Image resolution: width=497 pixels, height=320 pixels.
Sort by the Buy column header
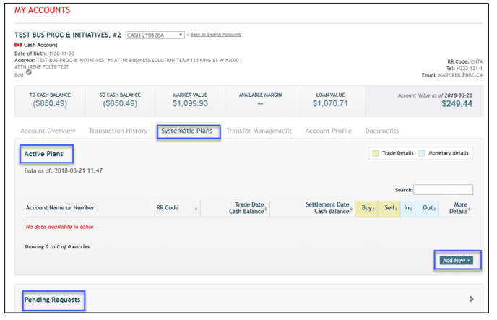click(368, 208)
